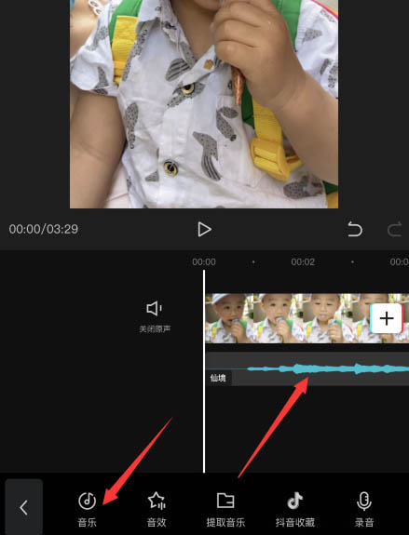This screenshot has width=409, height=535.
Task: Toggle 关闭原声 to mute original sound
Action: pyautogui.click(x=155, y=317)
